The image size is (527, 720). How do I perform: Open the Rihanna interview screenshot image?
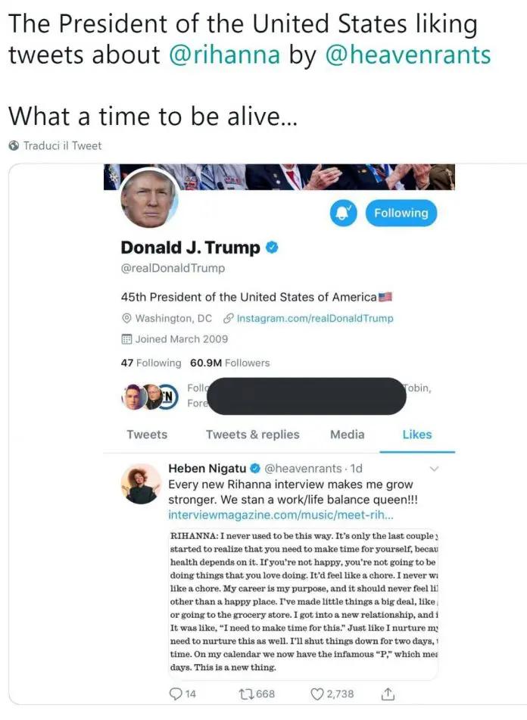pyautogui.click(x=304, y=603)
